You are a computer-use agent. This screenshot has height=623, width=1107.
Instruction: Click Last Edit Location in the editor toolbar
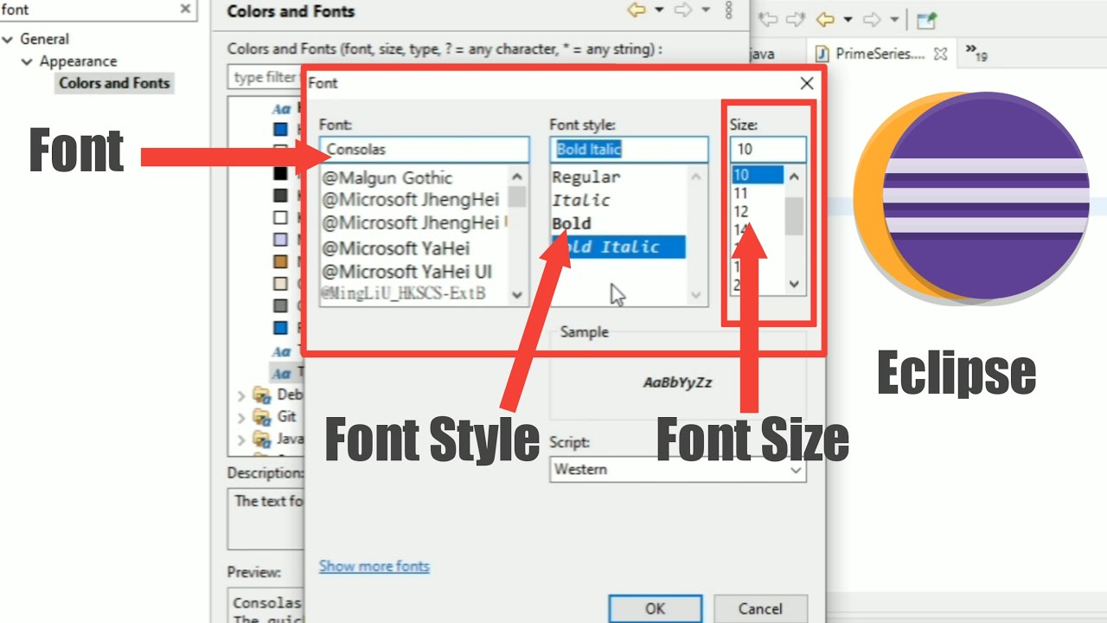769,19
